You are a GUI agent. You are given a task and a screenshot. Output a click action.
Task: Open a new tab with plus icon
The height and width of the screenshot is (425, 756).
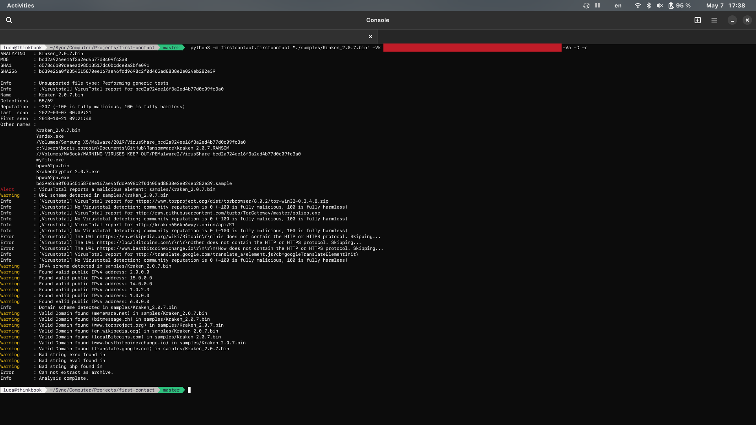697,20
